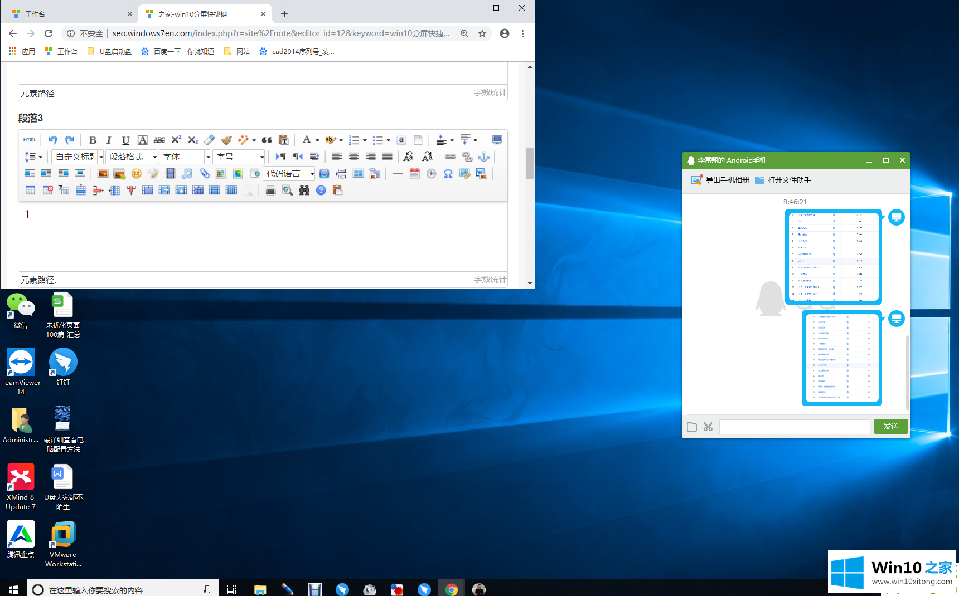
Task: Select the 之家-win10分屏快捷键 tab
Action: click(204, 14)
